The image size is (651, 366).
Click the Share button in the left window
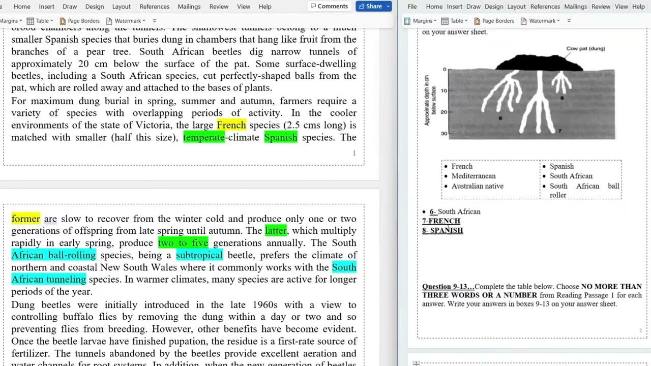370,6
